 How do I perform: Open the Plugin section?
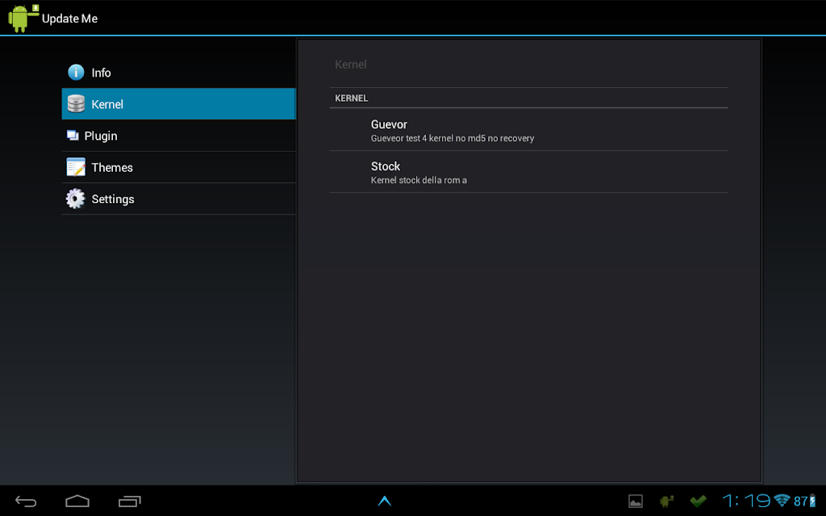tap(178, 135)
